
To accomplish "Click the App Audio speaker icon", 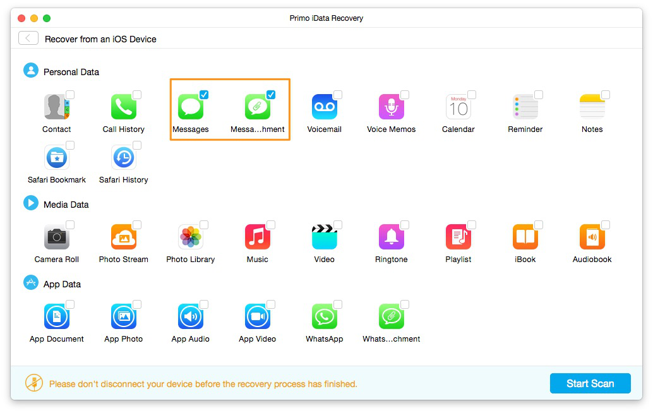I will coord(191,316).
